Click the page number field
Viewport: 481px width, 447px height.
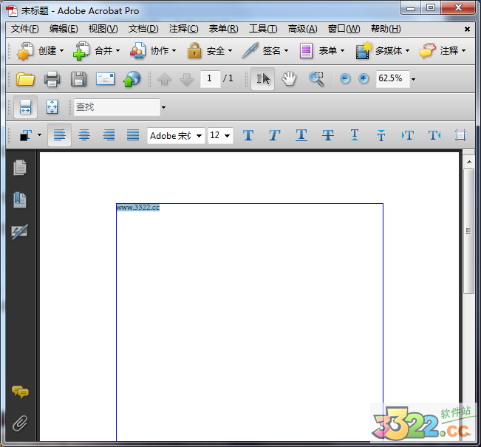[210, 79]
